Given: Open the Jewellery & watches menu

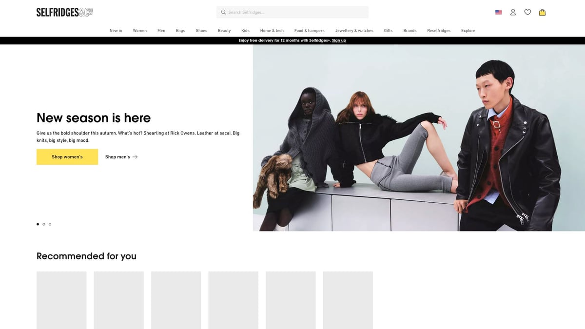Looking at the screenshot, I should click(354, 30).
